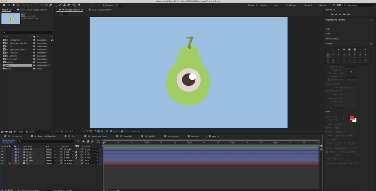Open the Full resolution dropdown
Viewport: 376px width, 191px height.
76,131
